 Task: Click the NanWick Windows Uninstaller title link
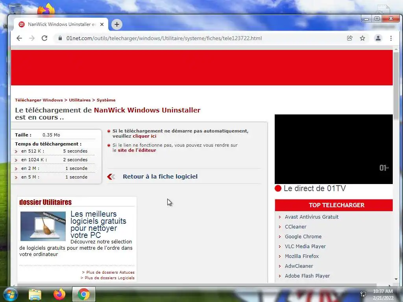(147, 110)
